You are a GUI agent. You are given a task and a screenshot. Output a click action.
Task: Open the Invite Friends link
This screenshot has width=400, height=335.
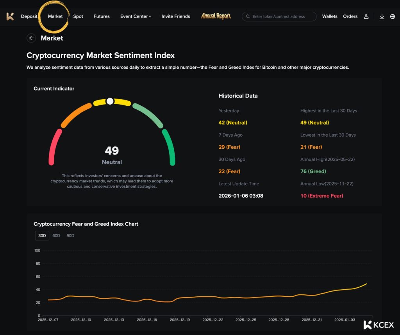click(x=175, y=16)
